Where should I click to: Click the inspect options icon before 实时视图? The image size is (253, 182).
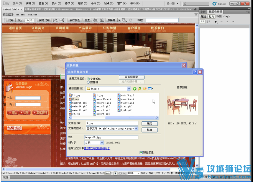click(61, 20)
